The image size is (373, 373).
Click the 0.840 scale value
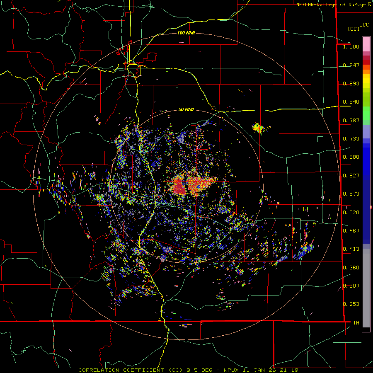tap(351, 102)
